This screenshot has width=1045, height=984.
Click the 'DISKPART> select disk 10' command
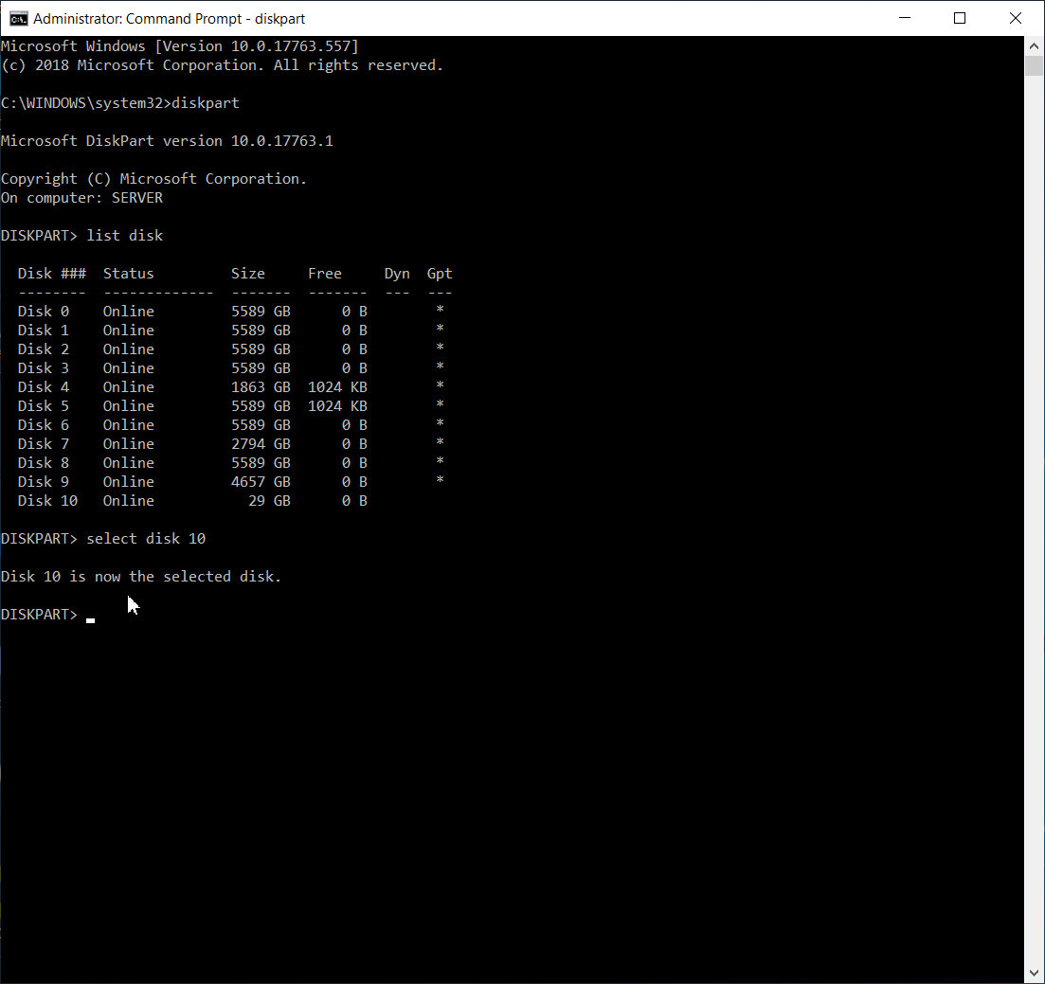pyautogui.click(x=103, y=539)
